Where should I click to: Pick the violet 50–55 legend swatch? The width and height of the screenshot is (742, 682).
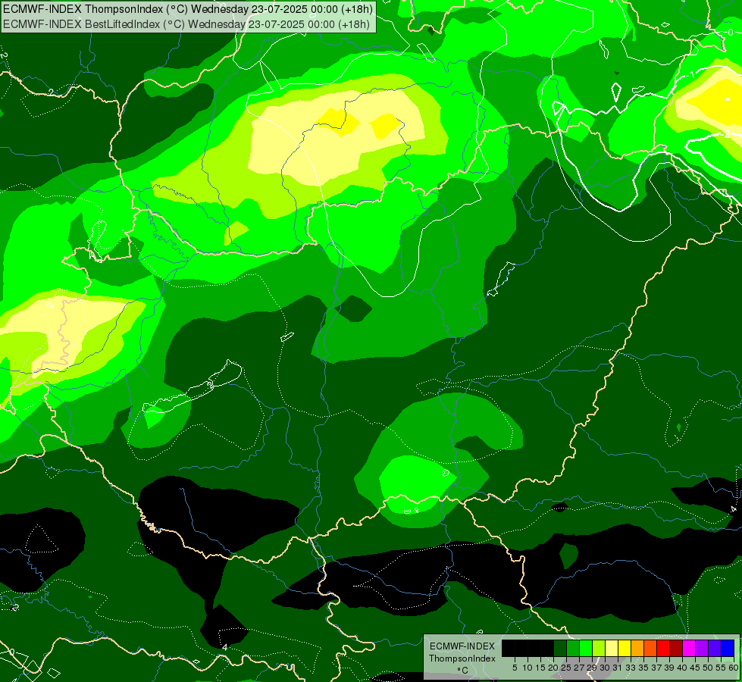(x=715, y=648)
